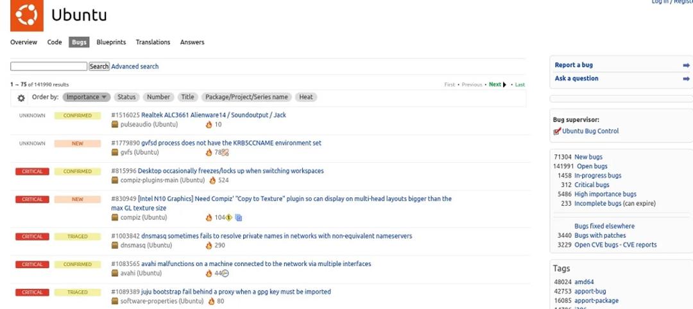Sort results by Heat
The image size is (693, 309).
point(306,97)
